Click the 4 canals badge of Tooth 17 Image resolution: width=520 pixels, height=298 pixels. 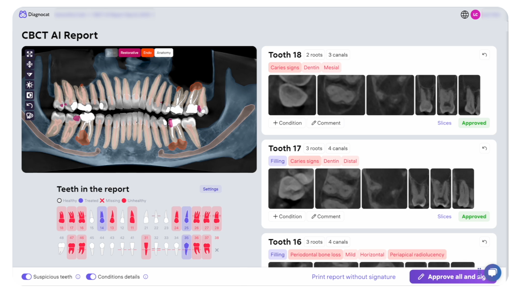click(338, 148)
